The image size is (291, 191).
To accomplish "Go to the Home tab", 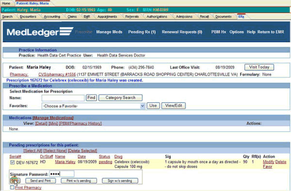I will coord(7,3).
